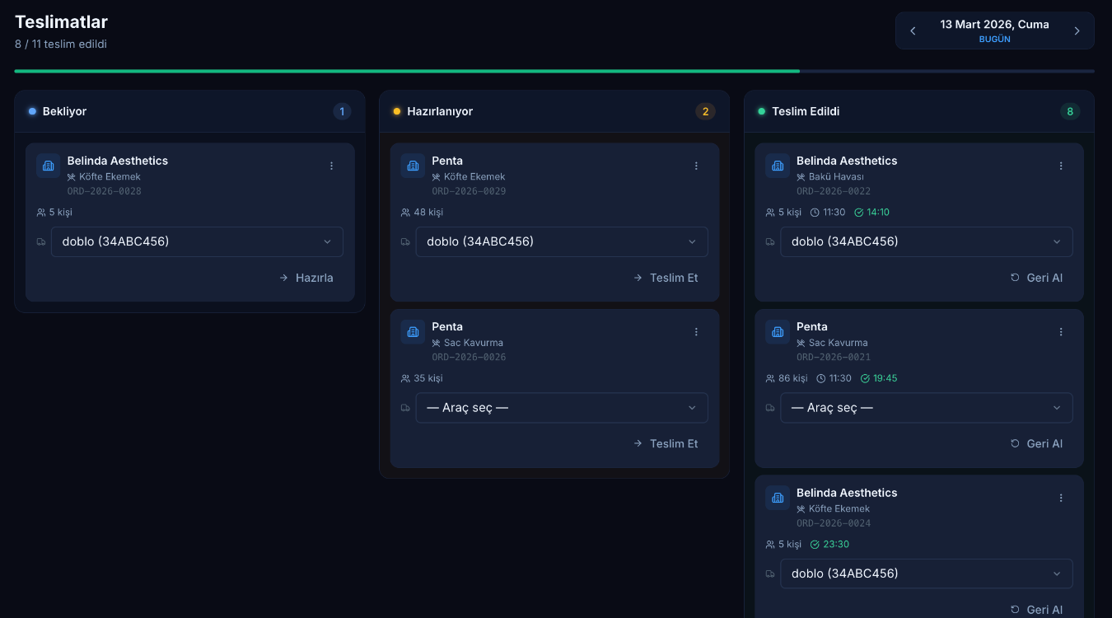The width and height of the screenshot is (1112, 618).
Task: Undo delivery of order ORD-2026-0021 via Geri Al
Action: (1036, 443)
